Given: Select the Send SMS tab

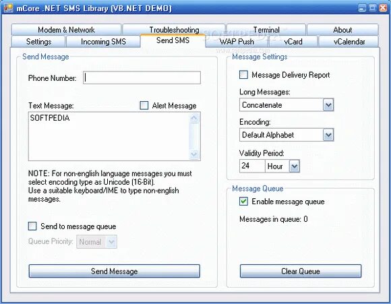Looking at the screenshot, I should coord(173,40).
